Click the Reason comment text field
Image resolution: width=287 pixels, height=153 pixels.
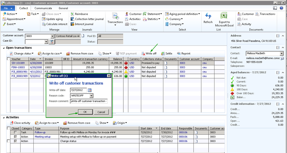coord(89,101)
